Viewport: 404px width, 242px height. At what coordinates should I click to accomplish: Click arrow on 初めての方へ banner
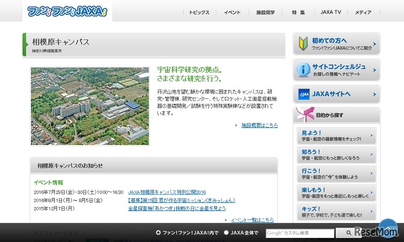click(x=375, y=44)
